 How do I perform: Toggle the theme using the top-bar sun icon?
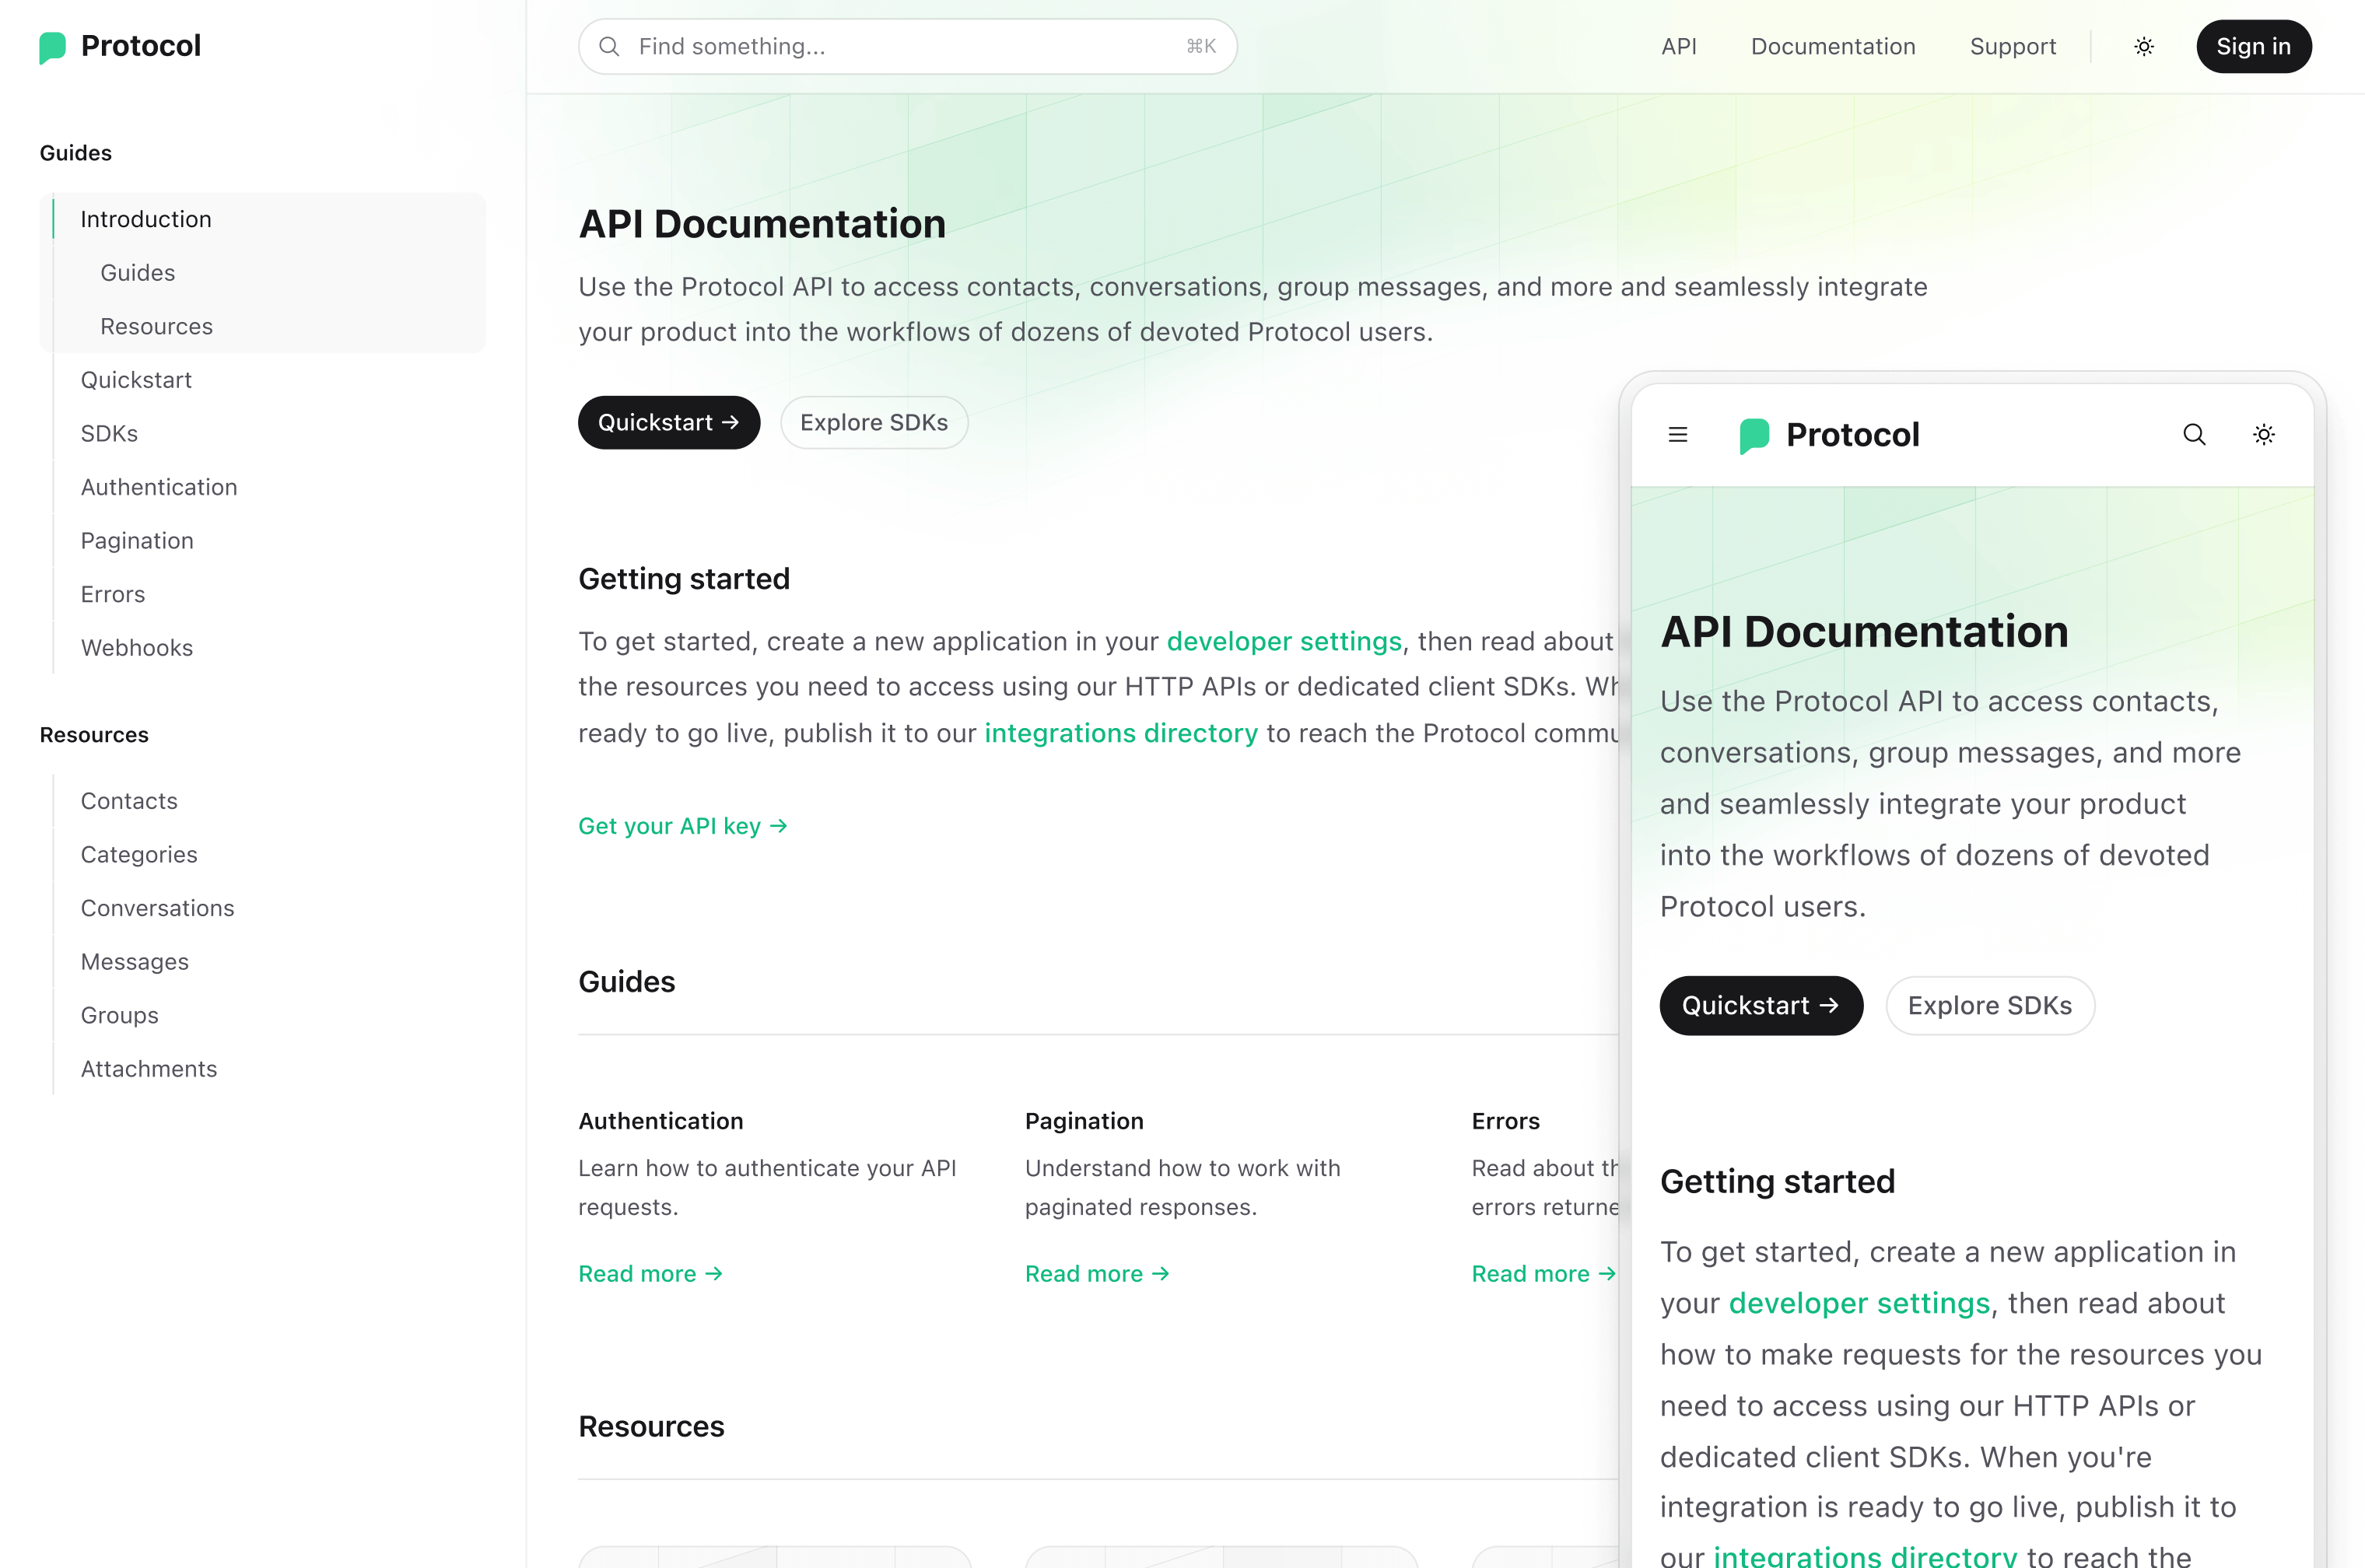click(x=2143, y=46)
